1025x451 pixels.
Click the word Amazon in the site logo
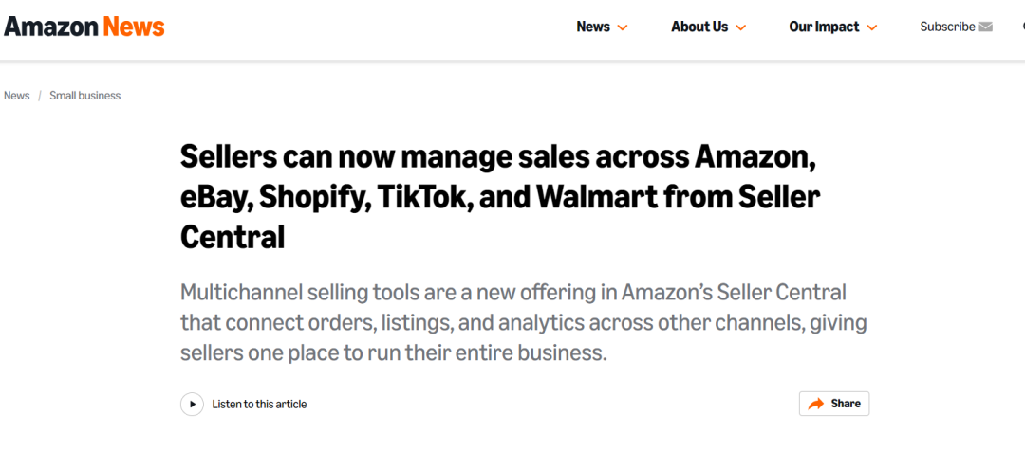coord(50,27)
